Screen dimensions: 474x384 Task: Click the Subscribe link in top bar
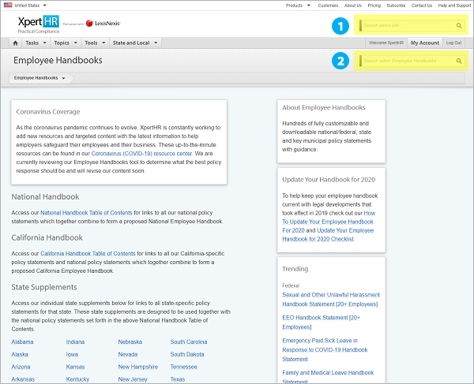tap(396, 6)
